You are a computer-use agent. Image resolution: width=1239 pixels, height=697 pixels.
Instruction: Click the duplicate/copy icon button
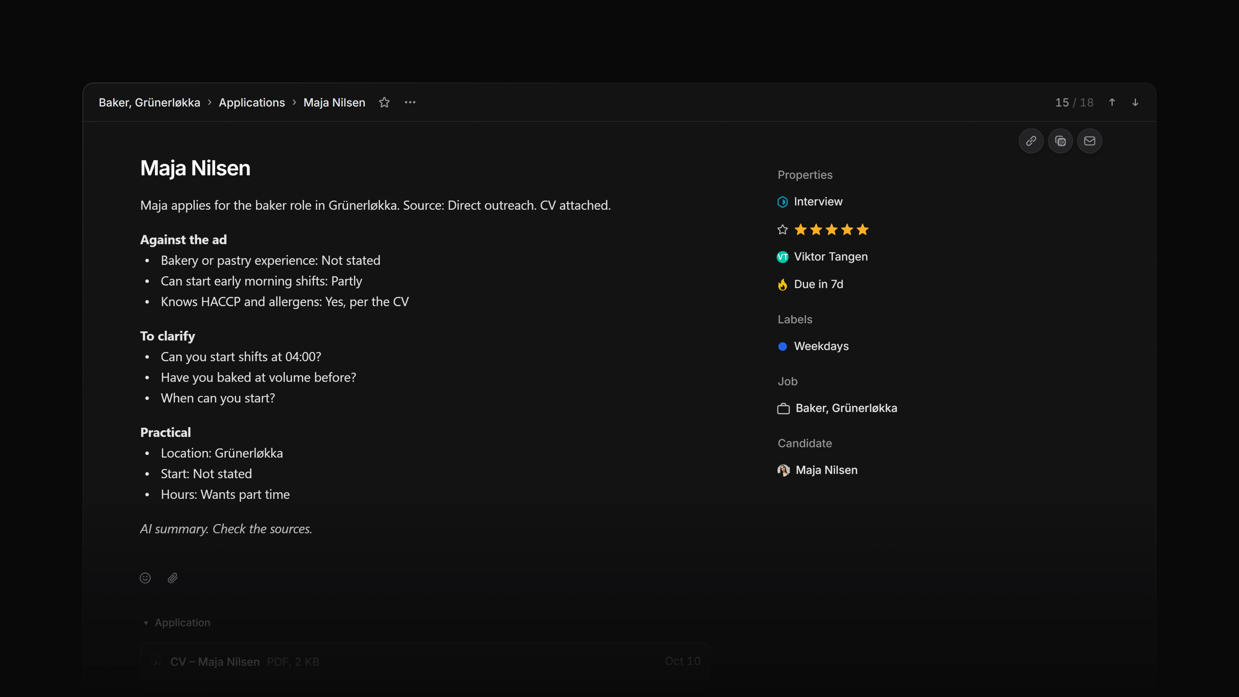[1060, 141]
